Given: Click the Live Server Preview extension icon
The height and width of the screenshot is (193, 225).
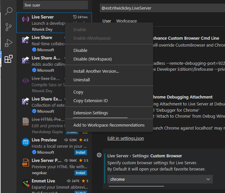Looking at the screenshot, I should [x=26, y=163].
